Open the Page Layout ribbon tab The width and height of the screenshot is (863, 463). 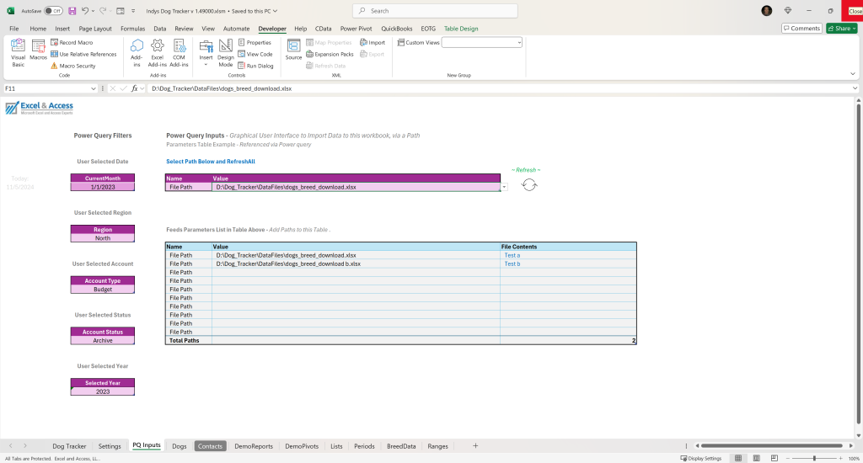pos(95,29)
